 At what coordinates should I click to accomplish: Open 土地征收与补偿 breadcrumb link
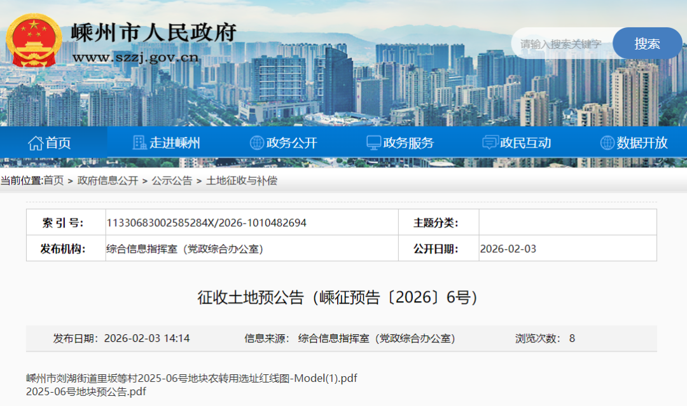pos(242,180)
